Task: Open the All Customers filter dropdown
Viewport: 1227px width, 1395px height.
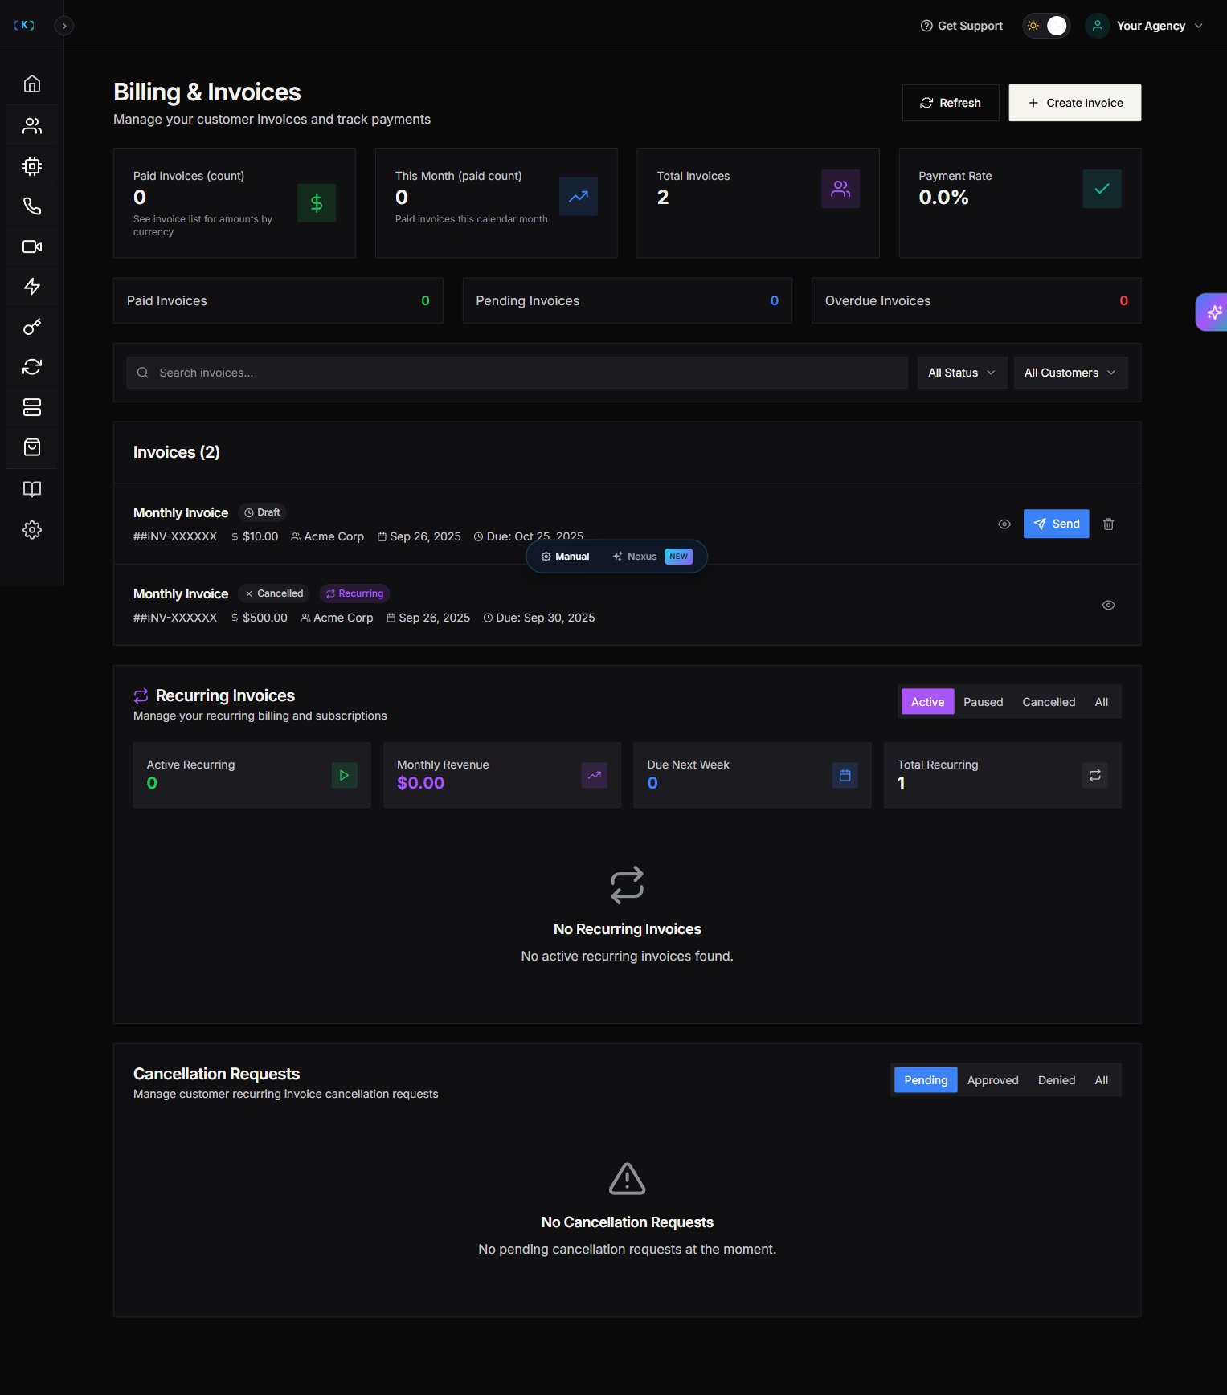Action: pos(1070,373)
